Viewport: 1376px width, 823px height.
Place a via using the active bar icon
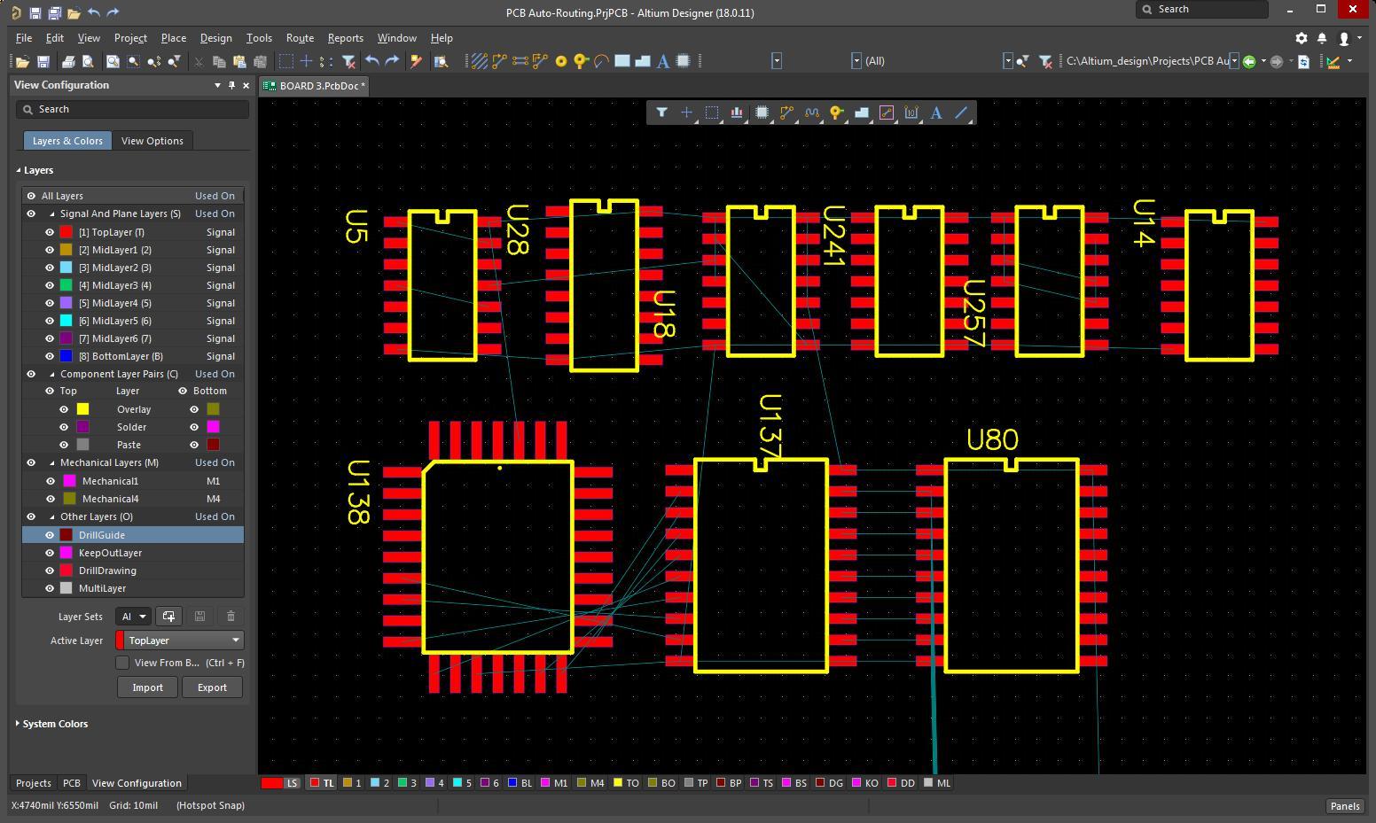[836, 113]
